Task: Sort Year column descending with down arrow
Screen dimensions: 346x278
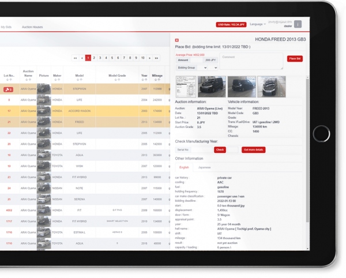Action: click(143, 80)
